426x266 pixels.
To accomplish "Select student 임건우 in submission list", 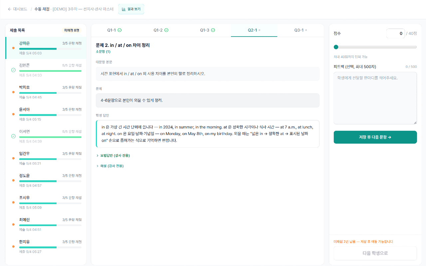I will pos(46,159).
